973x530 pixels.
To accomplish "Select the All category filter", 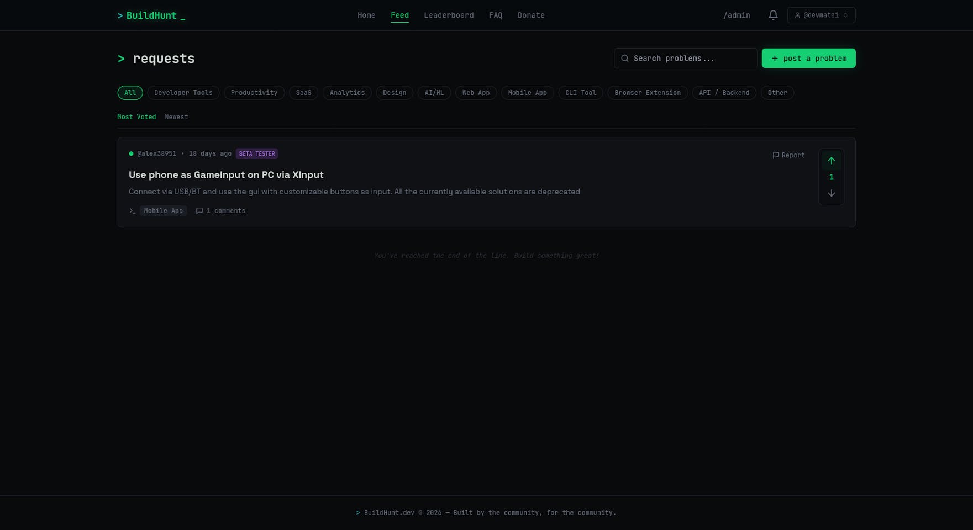I will pos(130,92).
